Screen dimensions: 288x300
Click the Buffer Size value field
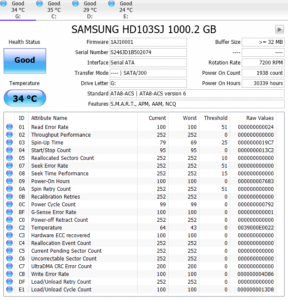point(263,42)
